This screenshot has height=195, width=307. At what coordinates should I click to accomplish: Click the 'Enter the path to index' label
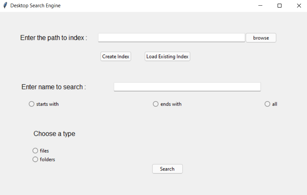(54, 38)
